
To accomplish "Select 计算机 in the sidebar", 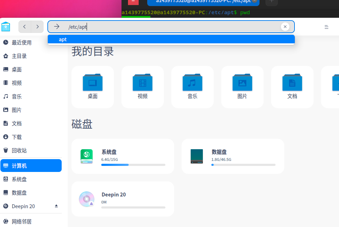I will click(x=31, y=166).
